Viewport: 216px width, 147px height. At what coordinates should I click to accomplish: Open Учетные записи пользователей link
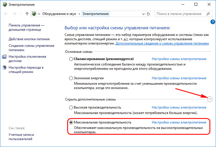[21, 137]
